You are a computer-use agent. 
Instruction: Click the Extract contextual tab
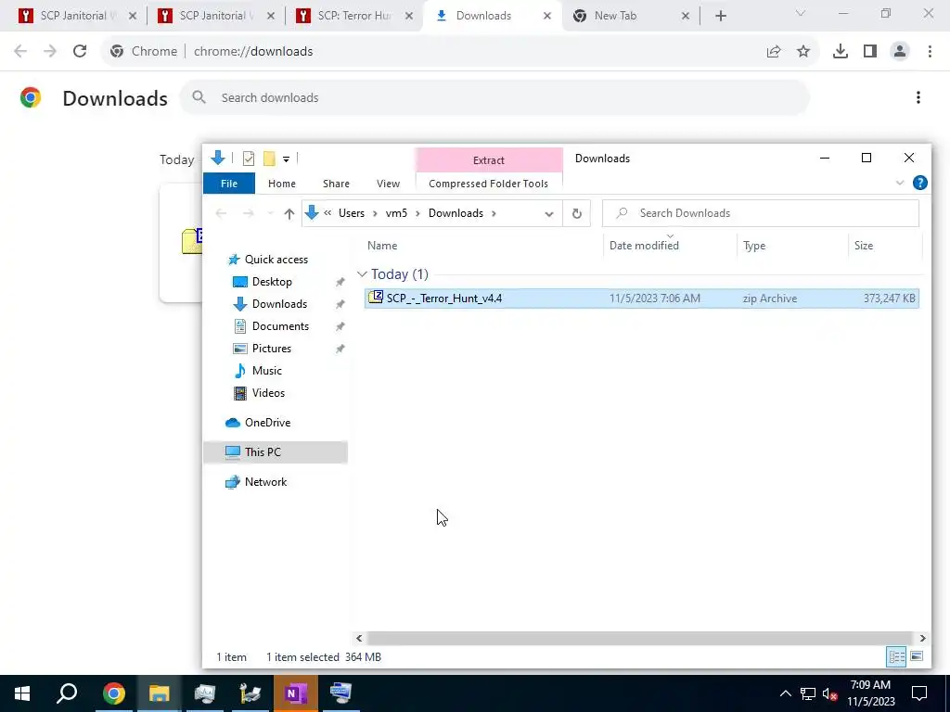[x=489, y=159]
